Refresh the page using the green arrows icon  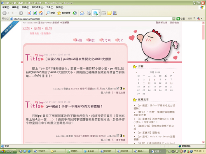[35, 13]
